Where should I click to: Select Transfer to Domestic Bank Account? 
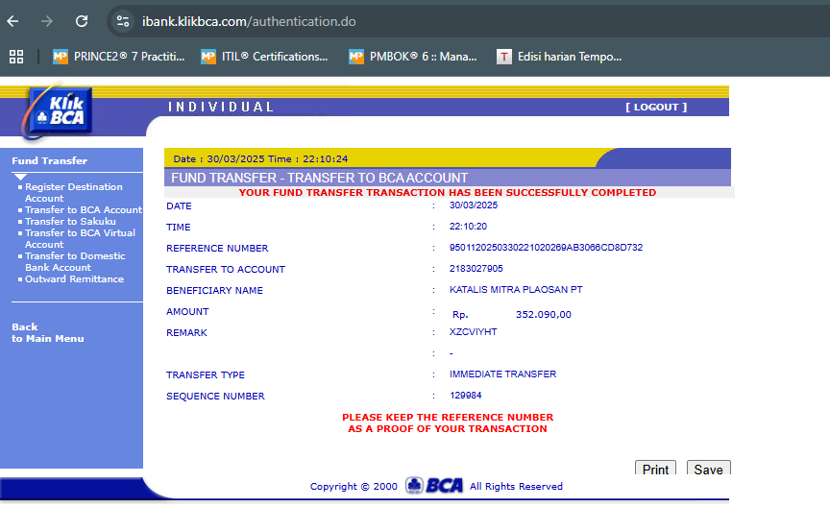click(75, 262)
